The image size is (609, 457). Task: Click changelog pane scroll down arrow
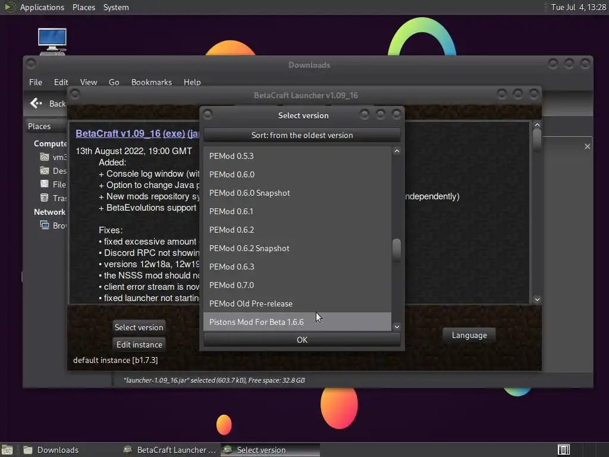click(x=537, y=299)
